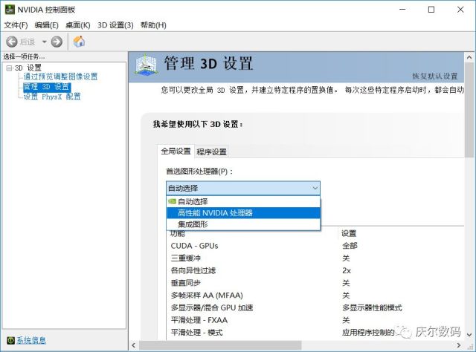
Task: Click the 管理 3D 设置 header icon
Action: tap(147, 65)
